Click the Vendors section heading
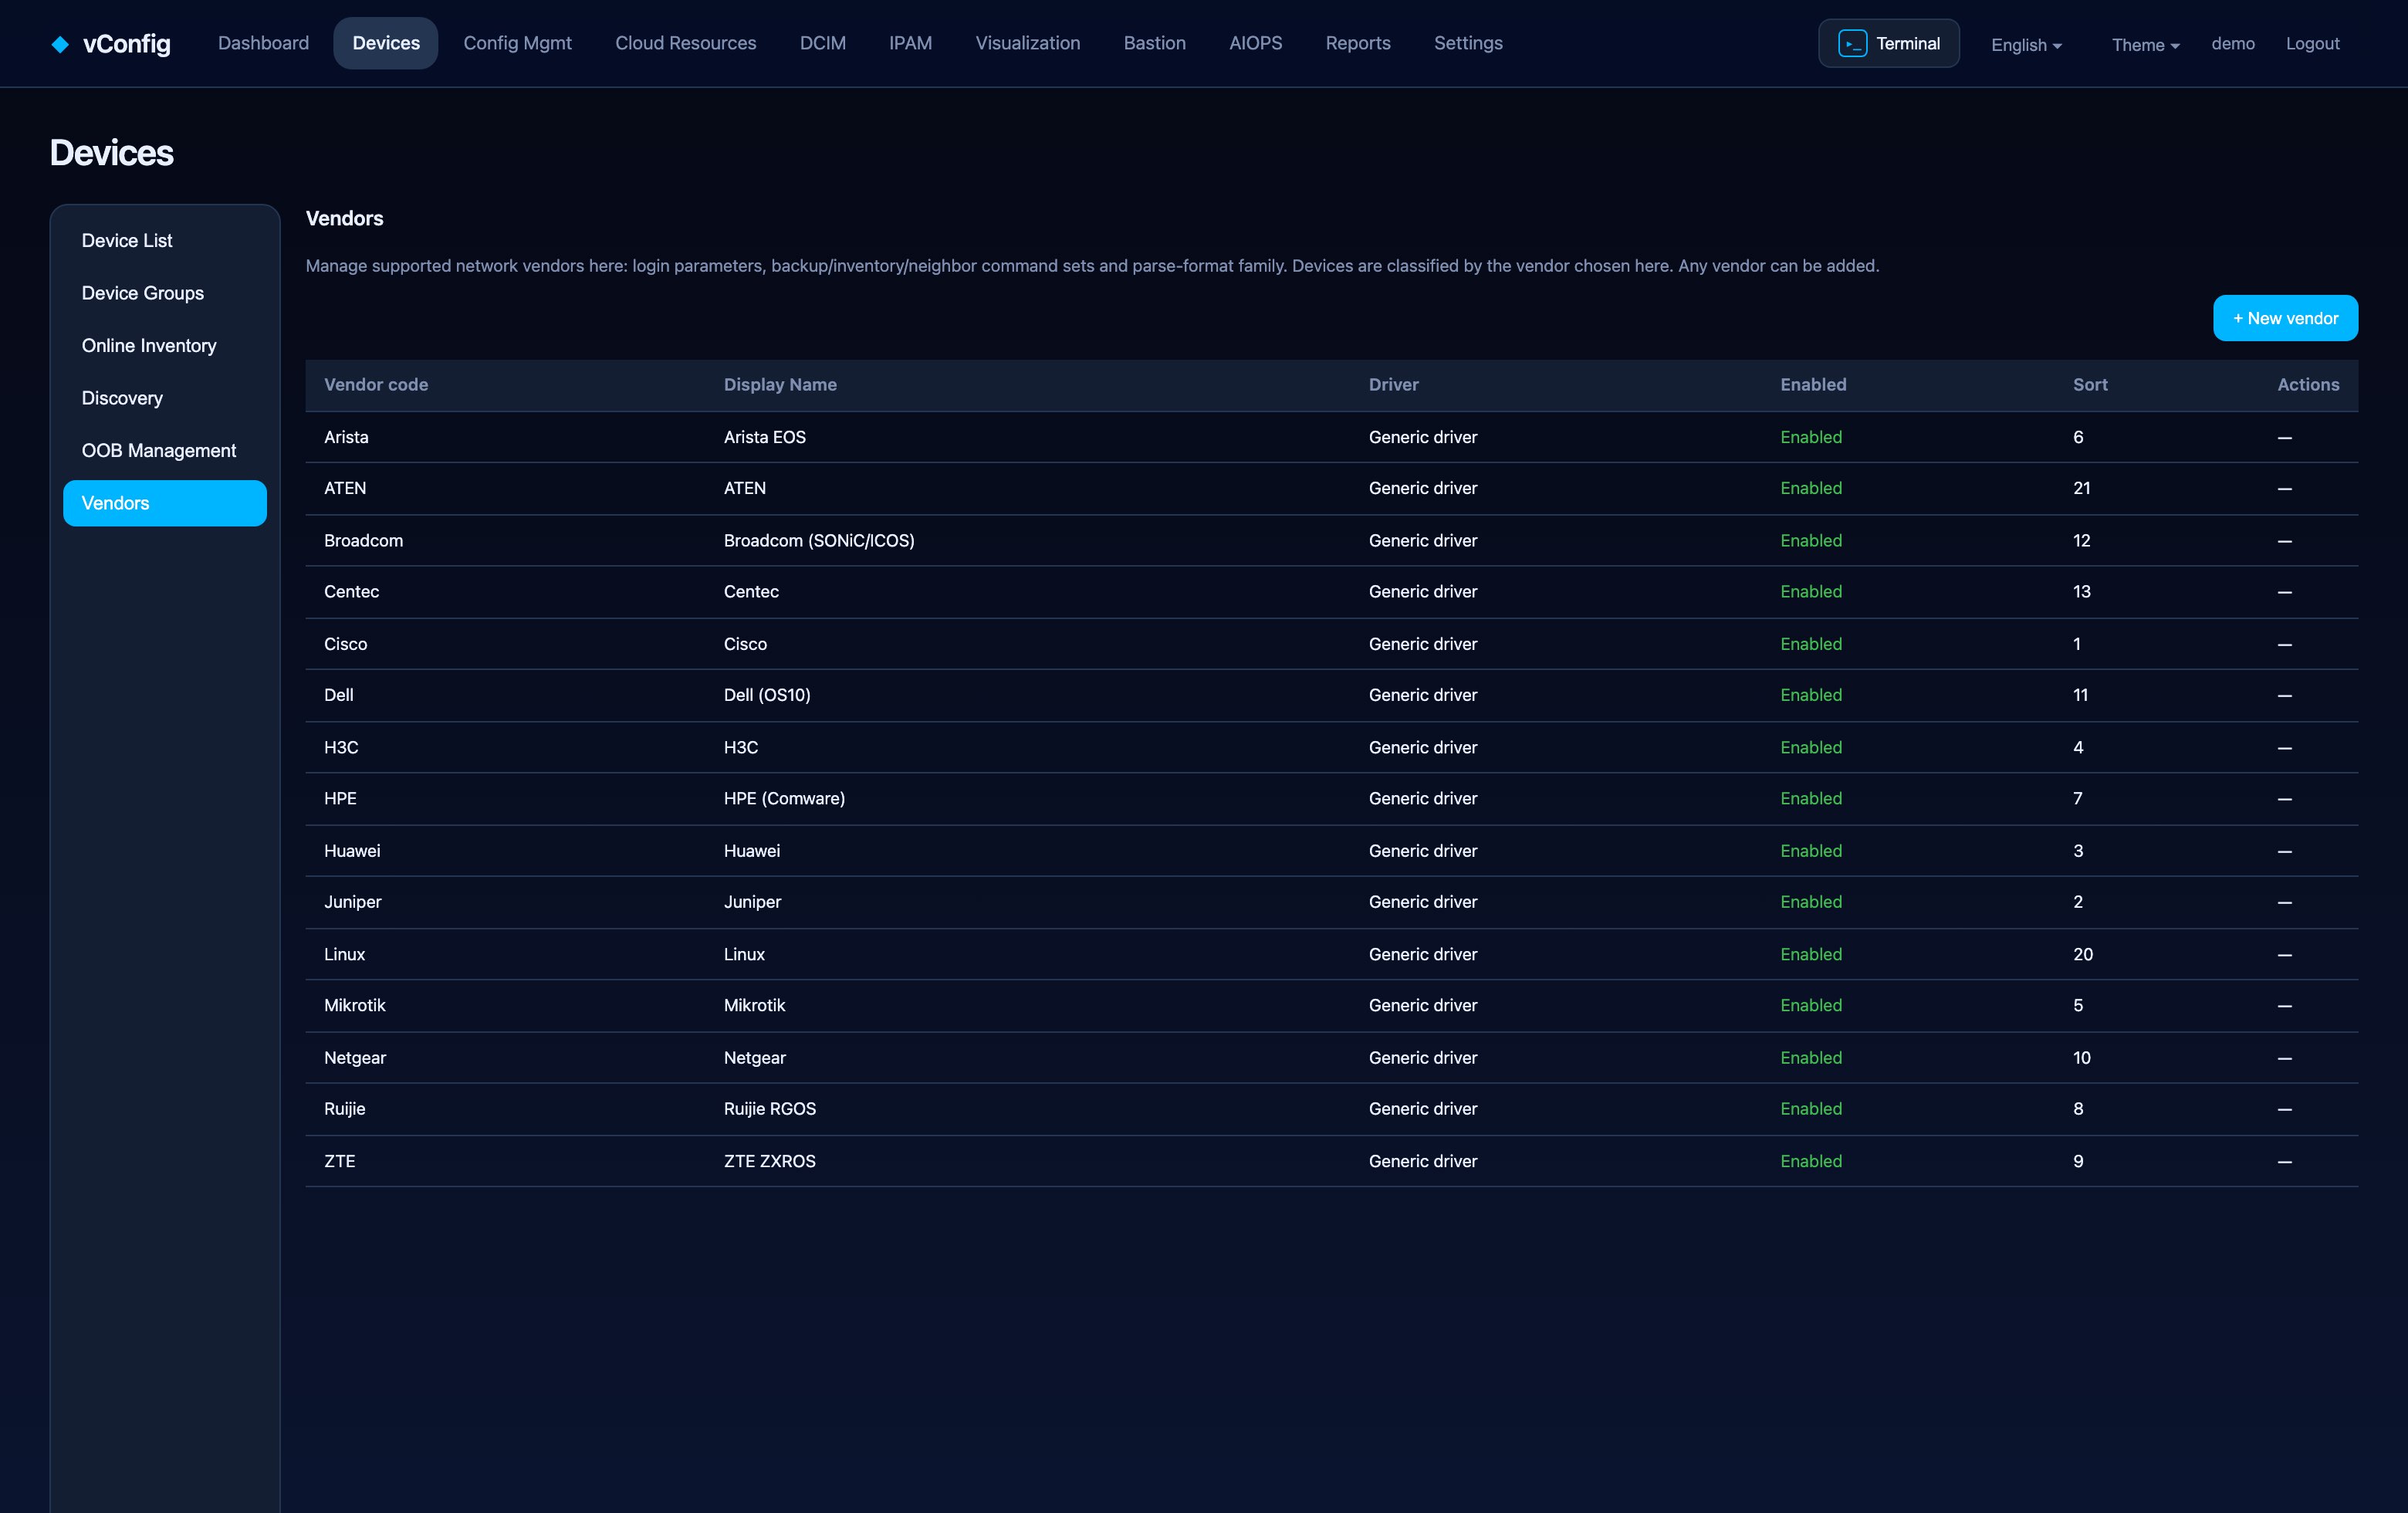2408x1513 pixels. click(x=344, y=219)
